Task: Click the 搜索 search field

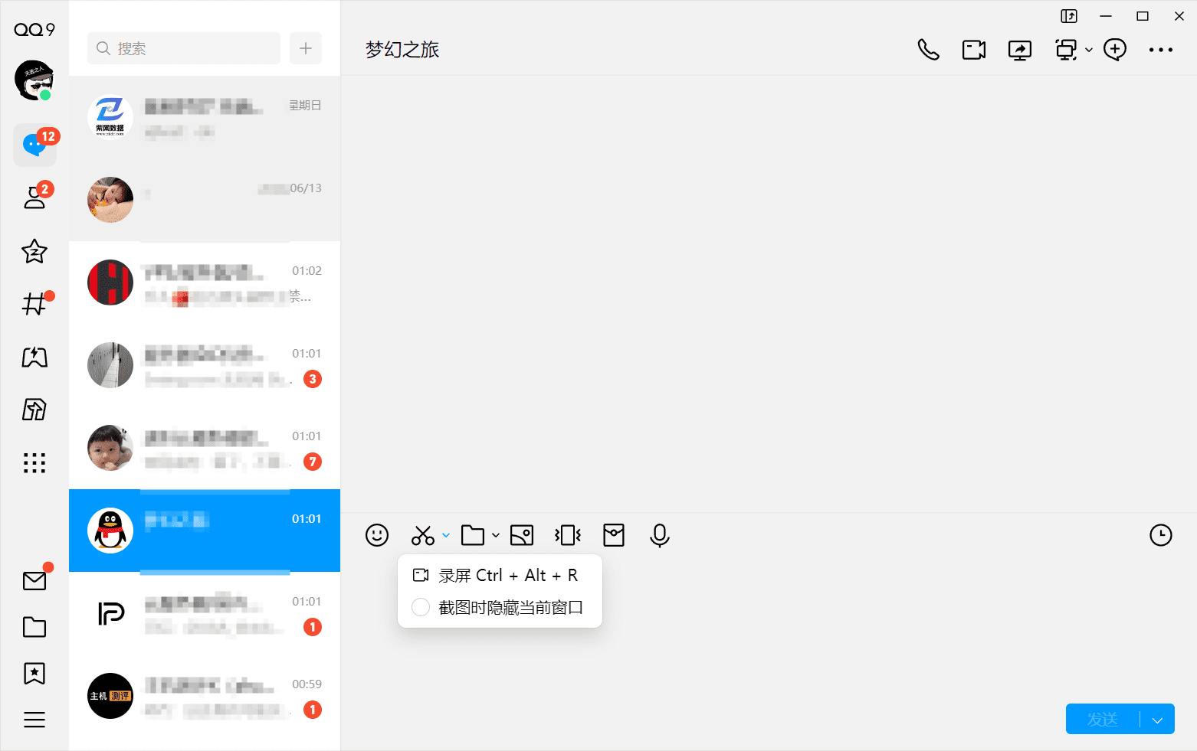Action: pyautogui.click(x=184, y=48)
